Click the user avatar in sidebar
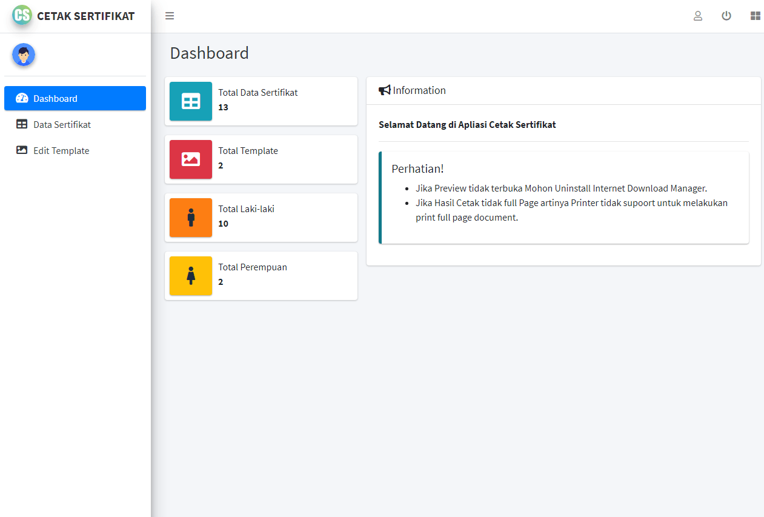The image size is (764, 517). click(24, 55)
